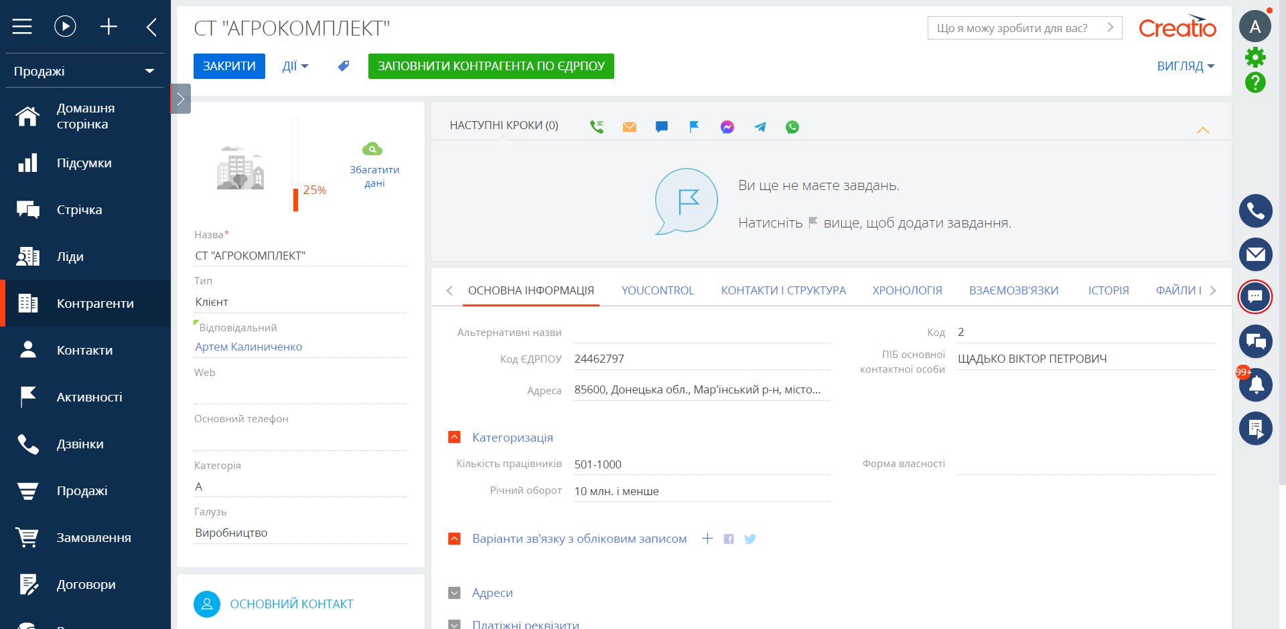
Task: Start a call via the phone icon
Action: click(x=596, y=126)
